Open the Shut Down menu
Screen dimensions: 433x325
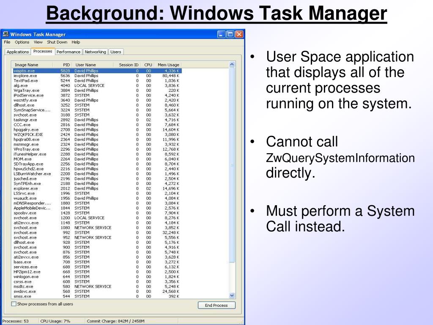click(x=57, y=42)
